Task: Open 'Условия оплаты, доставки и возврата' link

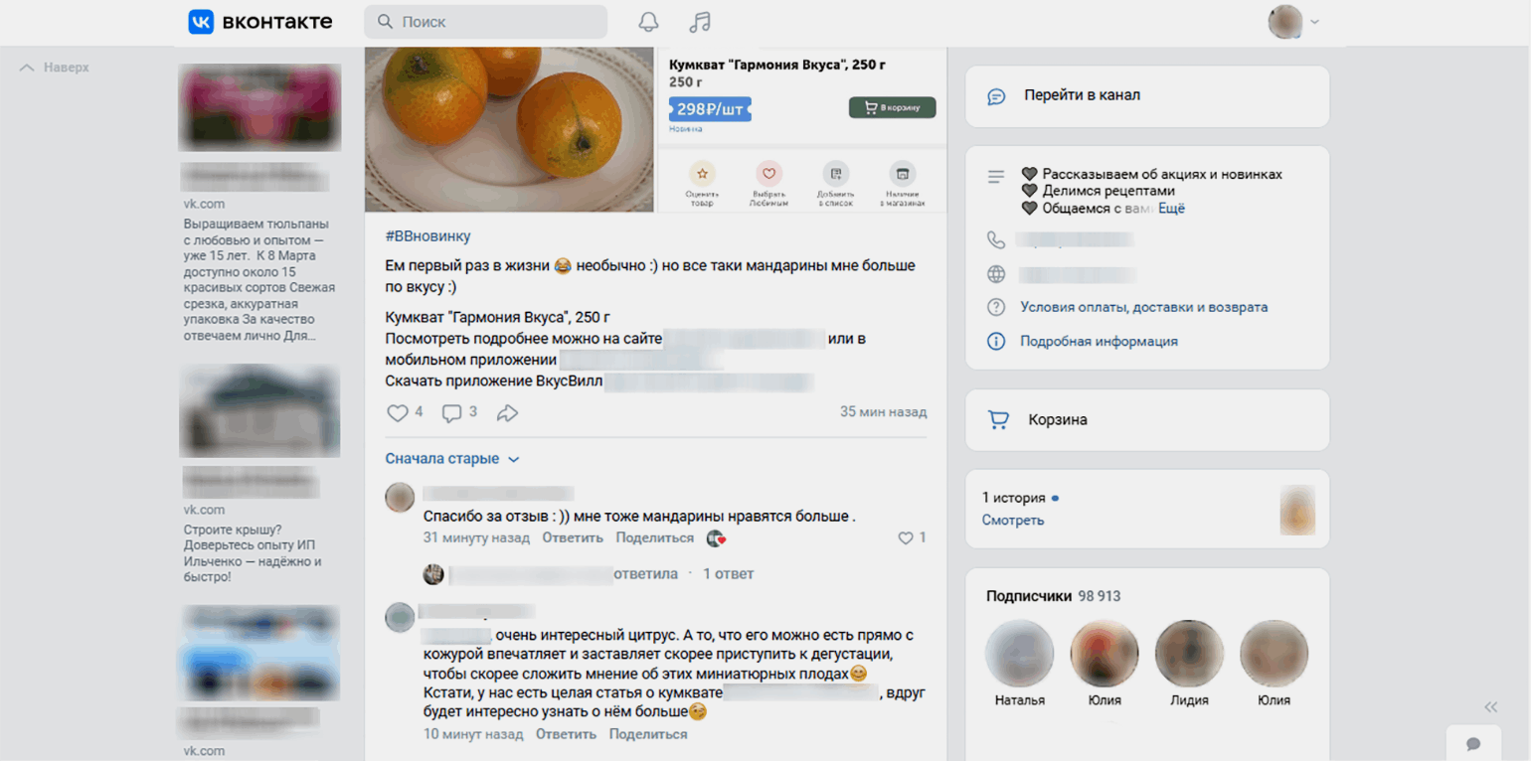Action: [1143, 307]
